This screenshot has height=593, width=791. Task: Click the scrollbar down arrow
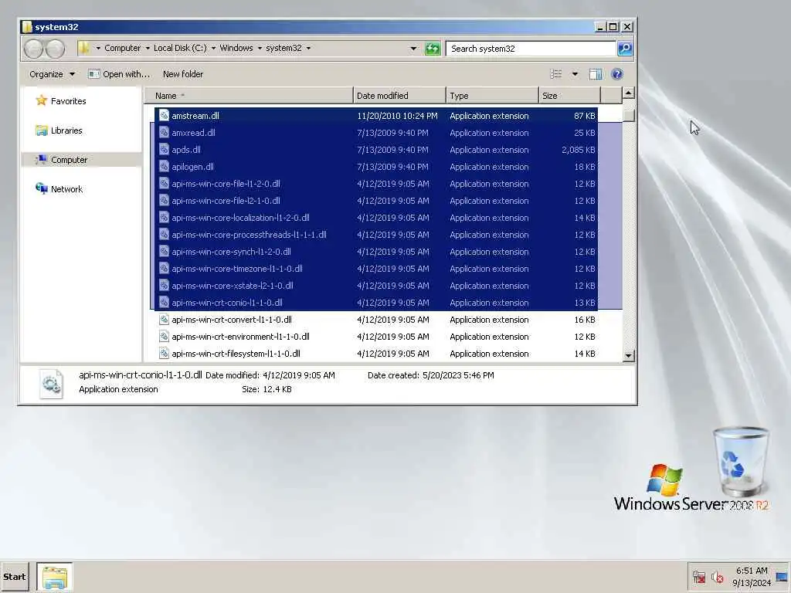coord(628,355)
